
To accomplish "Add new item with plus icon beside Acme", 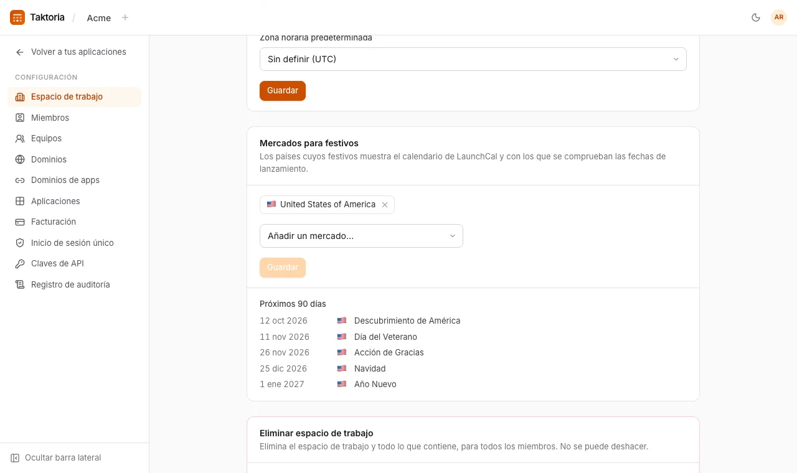I will 125,17.
